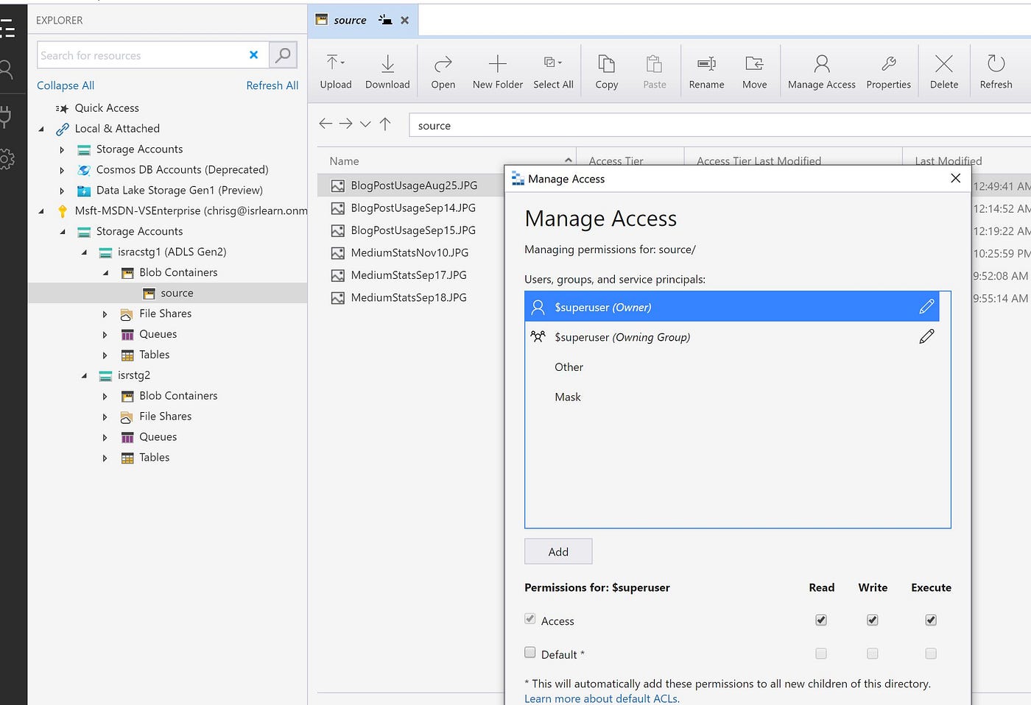Screen dimensions: 1031x705
Task: Enable the Default permissions checkbox
Action: 529,653
